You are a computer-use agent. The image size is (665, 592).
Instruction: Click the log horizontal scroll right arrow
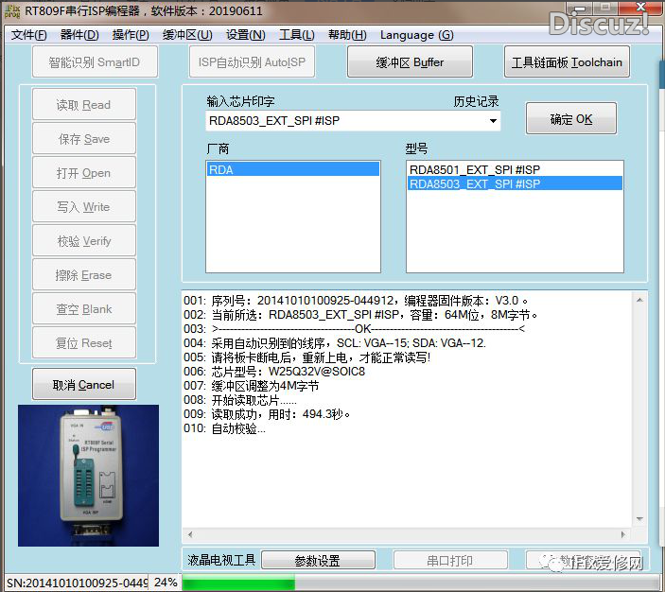622,534
